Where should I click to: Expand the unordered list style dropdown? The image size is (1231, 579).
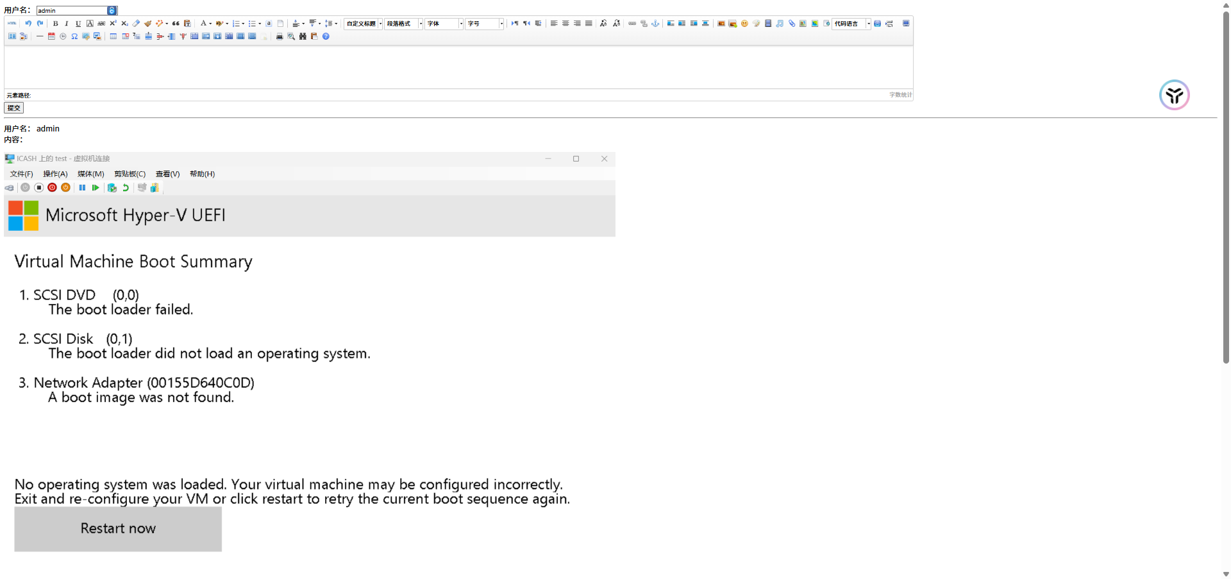(260, 24)
